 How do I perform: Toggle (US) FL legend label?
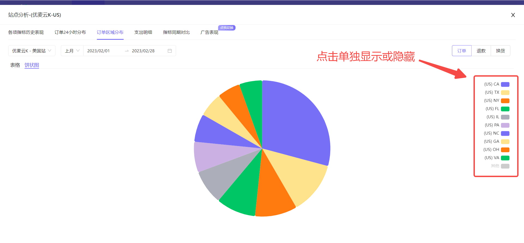[492, 109]
